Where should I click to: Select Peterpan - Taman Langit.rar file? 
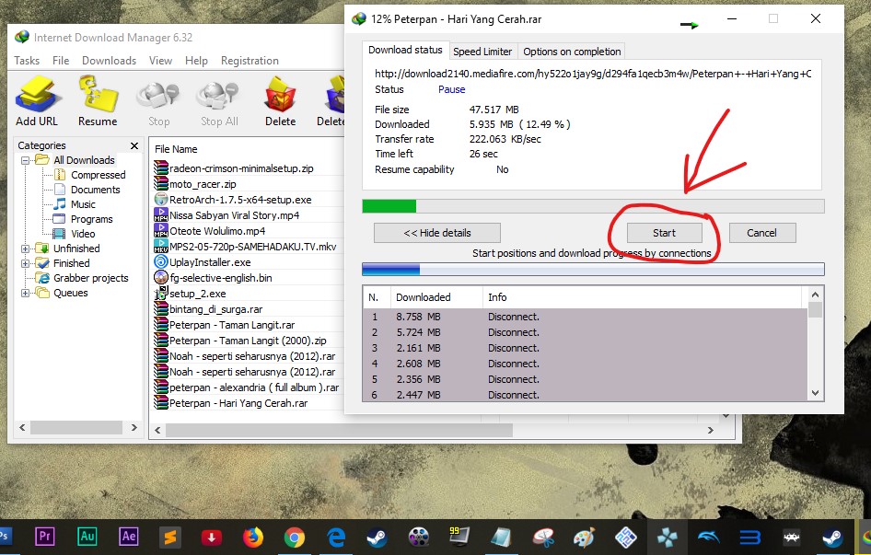pos(232,325)
